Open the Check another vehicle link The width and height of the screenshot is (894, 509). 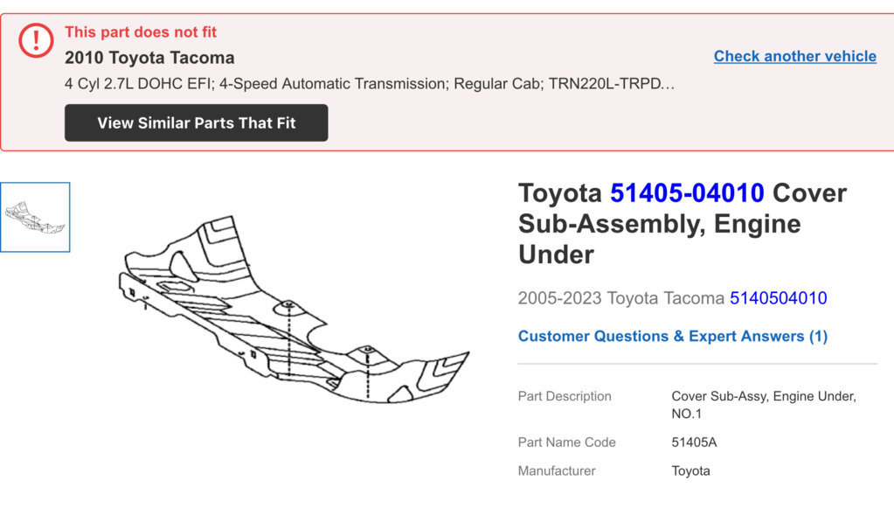tap(794, 56)
